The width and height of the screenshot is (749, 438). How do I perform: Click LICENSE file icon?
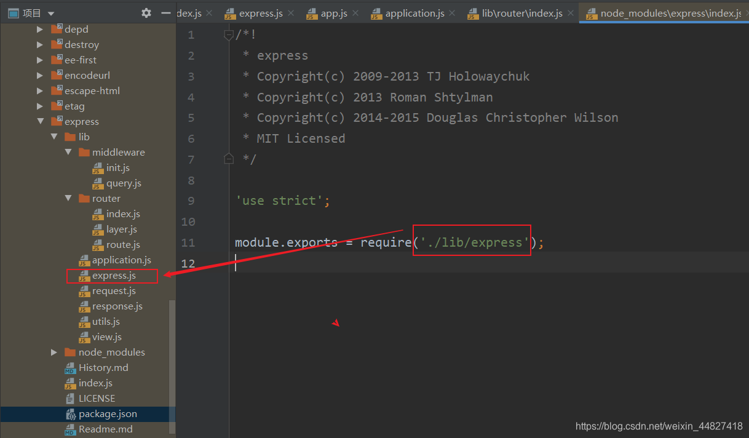[x=70, y=399]
